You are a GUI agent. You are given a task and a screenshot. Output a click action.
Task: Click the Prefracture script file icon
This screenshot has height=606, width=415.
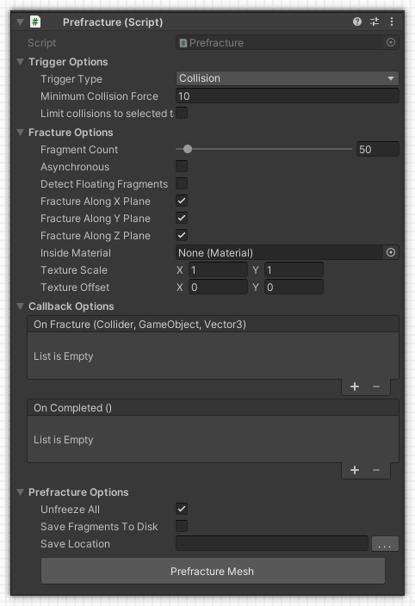[x=35, y=22]
